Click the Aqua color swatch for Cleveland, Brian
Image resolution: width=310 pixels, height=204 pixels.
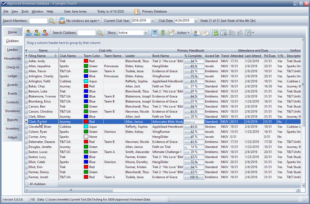pyautogui.click(x=86, y=127)
